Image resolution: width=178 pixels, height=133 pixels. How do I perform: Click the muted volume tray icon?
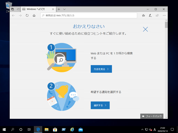point(151,130)
